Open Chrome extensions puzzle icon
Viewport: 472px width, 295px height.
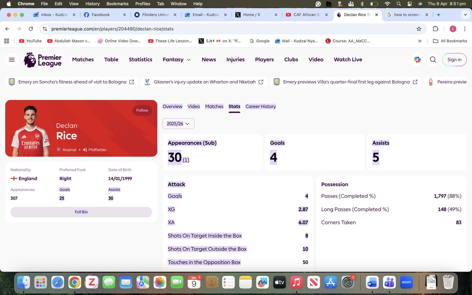click(435, 29)
